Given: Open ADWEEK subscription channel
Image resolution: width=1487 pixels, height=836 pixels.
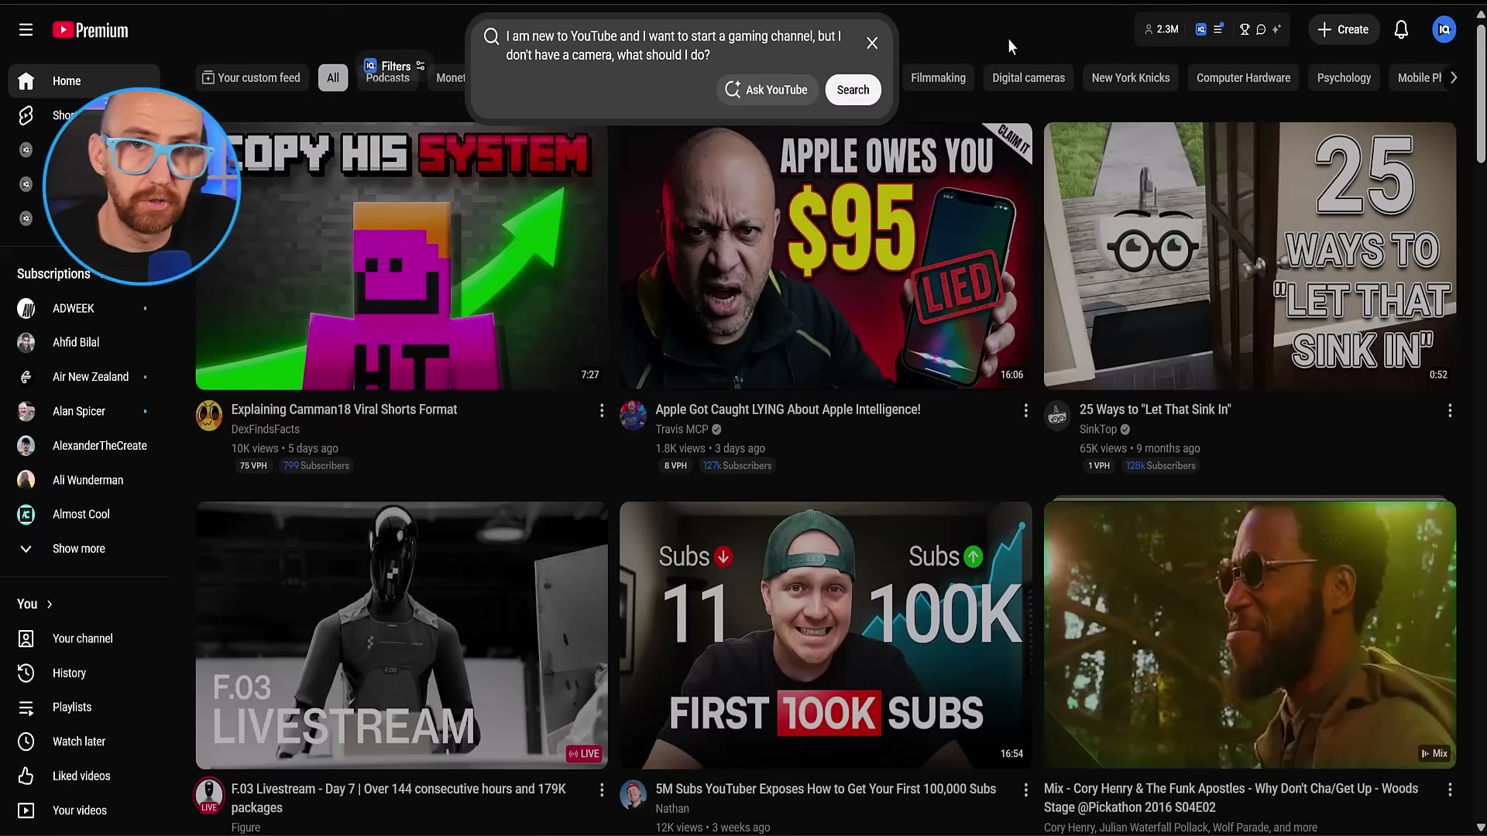Looking at the screenshot, I should (84, 308).
